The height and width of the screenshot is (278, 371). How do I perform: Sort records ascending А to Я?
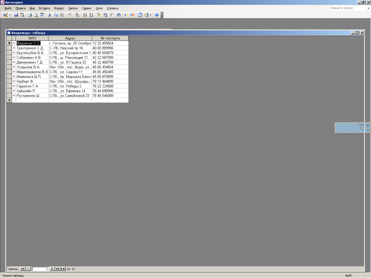pyautogui.click(x=85, y=15)
